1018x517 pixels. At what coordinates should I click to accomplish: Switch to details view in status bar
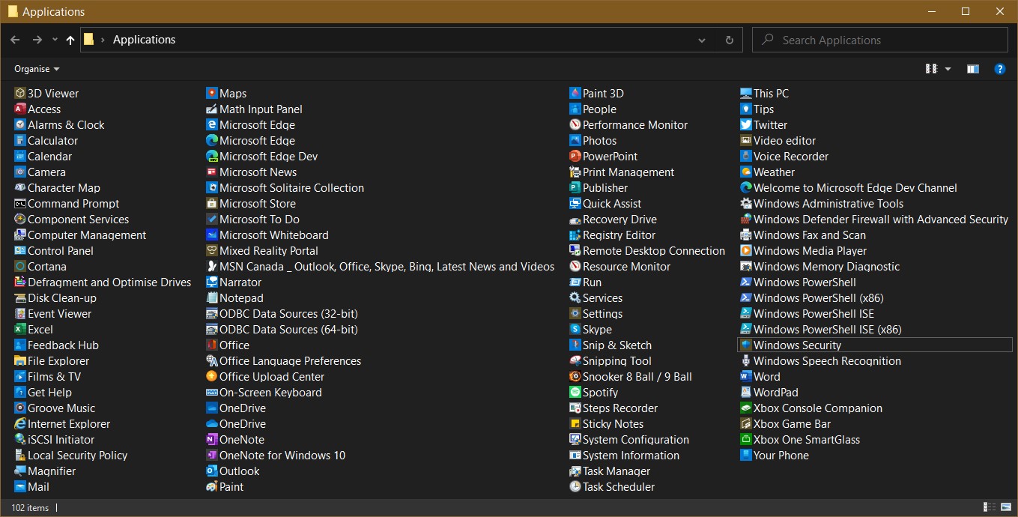point(989,508)
